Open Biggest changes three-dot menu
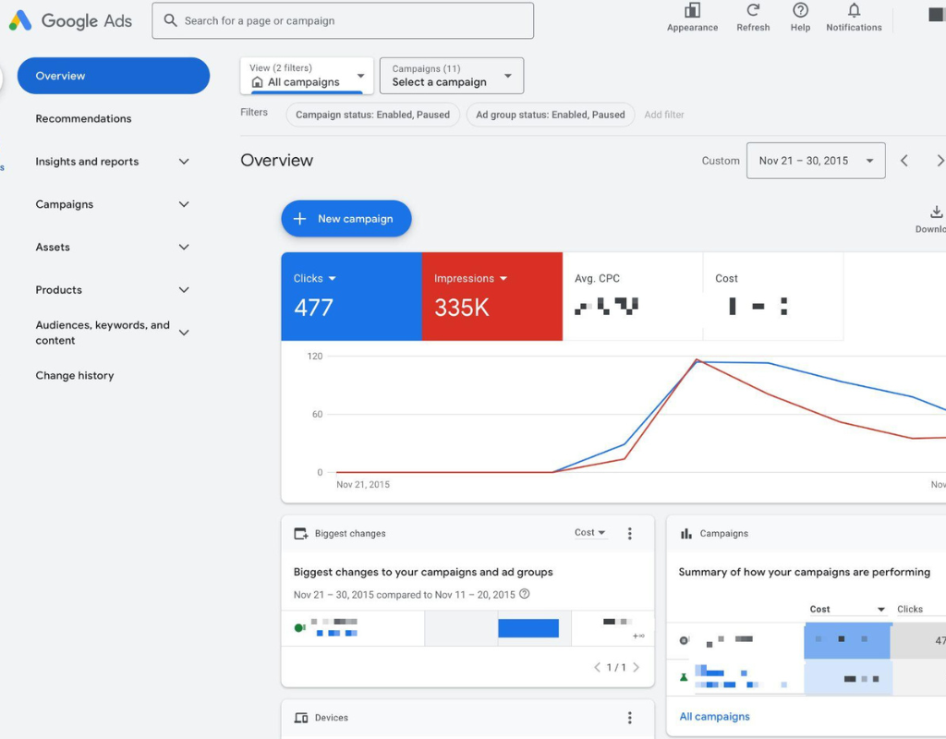Image resolution: width=946 pixels, height=739 pixels. 629,533
